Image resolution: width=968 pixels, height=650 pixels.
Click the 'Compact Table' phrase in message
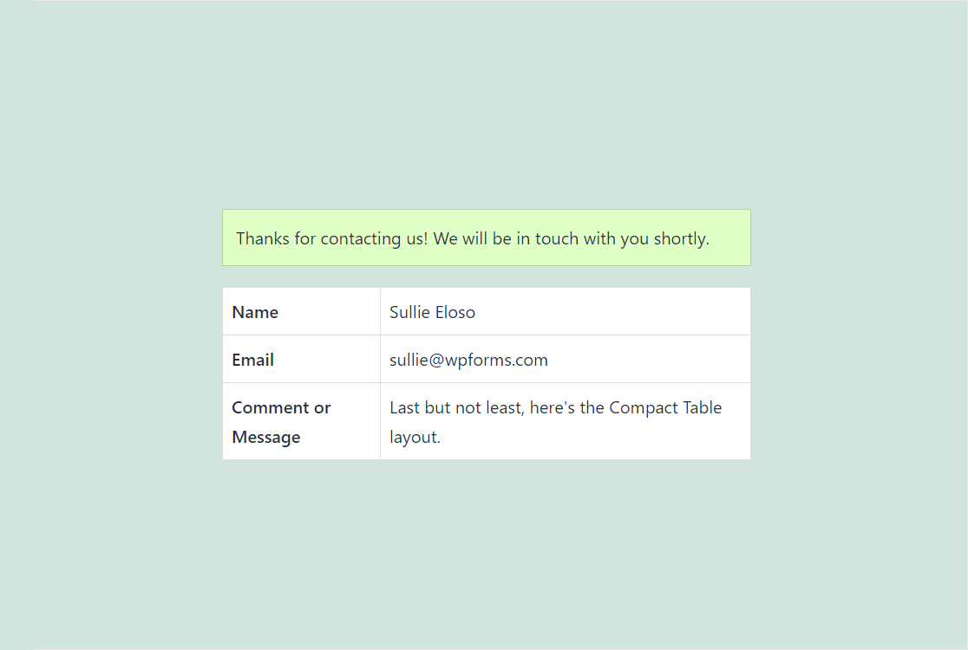(665, 407)
